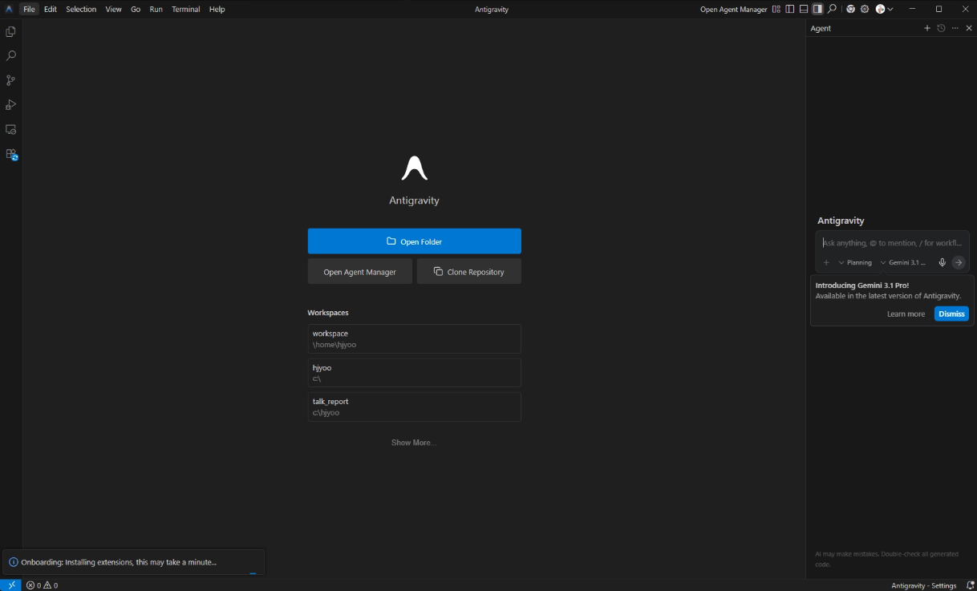Viewport: 977px width, 591px height.
Task: Open the Customize Layout icon
Action: [776, 9]
